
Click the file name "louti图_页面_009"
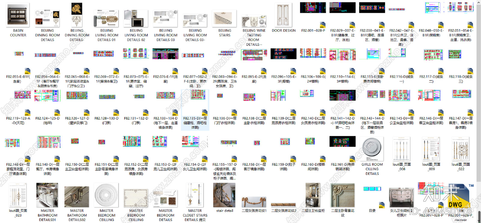click(x=431, y=167)
